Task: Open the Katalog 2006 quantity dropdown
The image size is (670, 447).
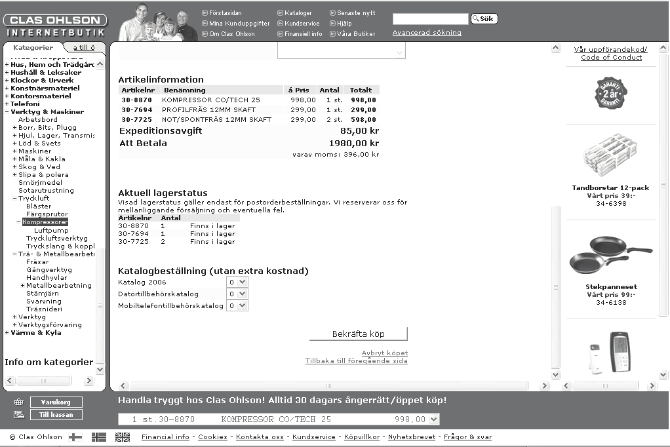Action: [237, 282]
